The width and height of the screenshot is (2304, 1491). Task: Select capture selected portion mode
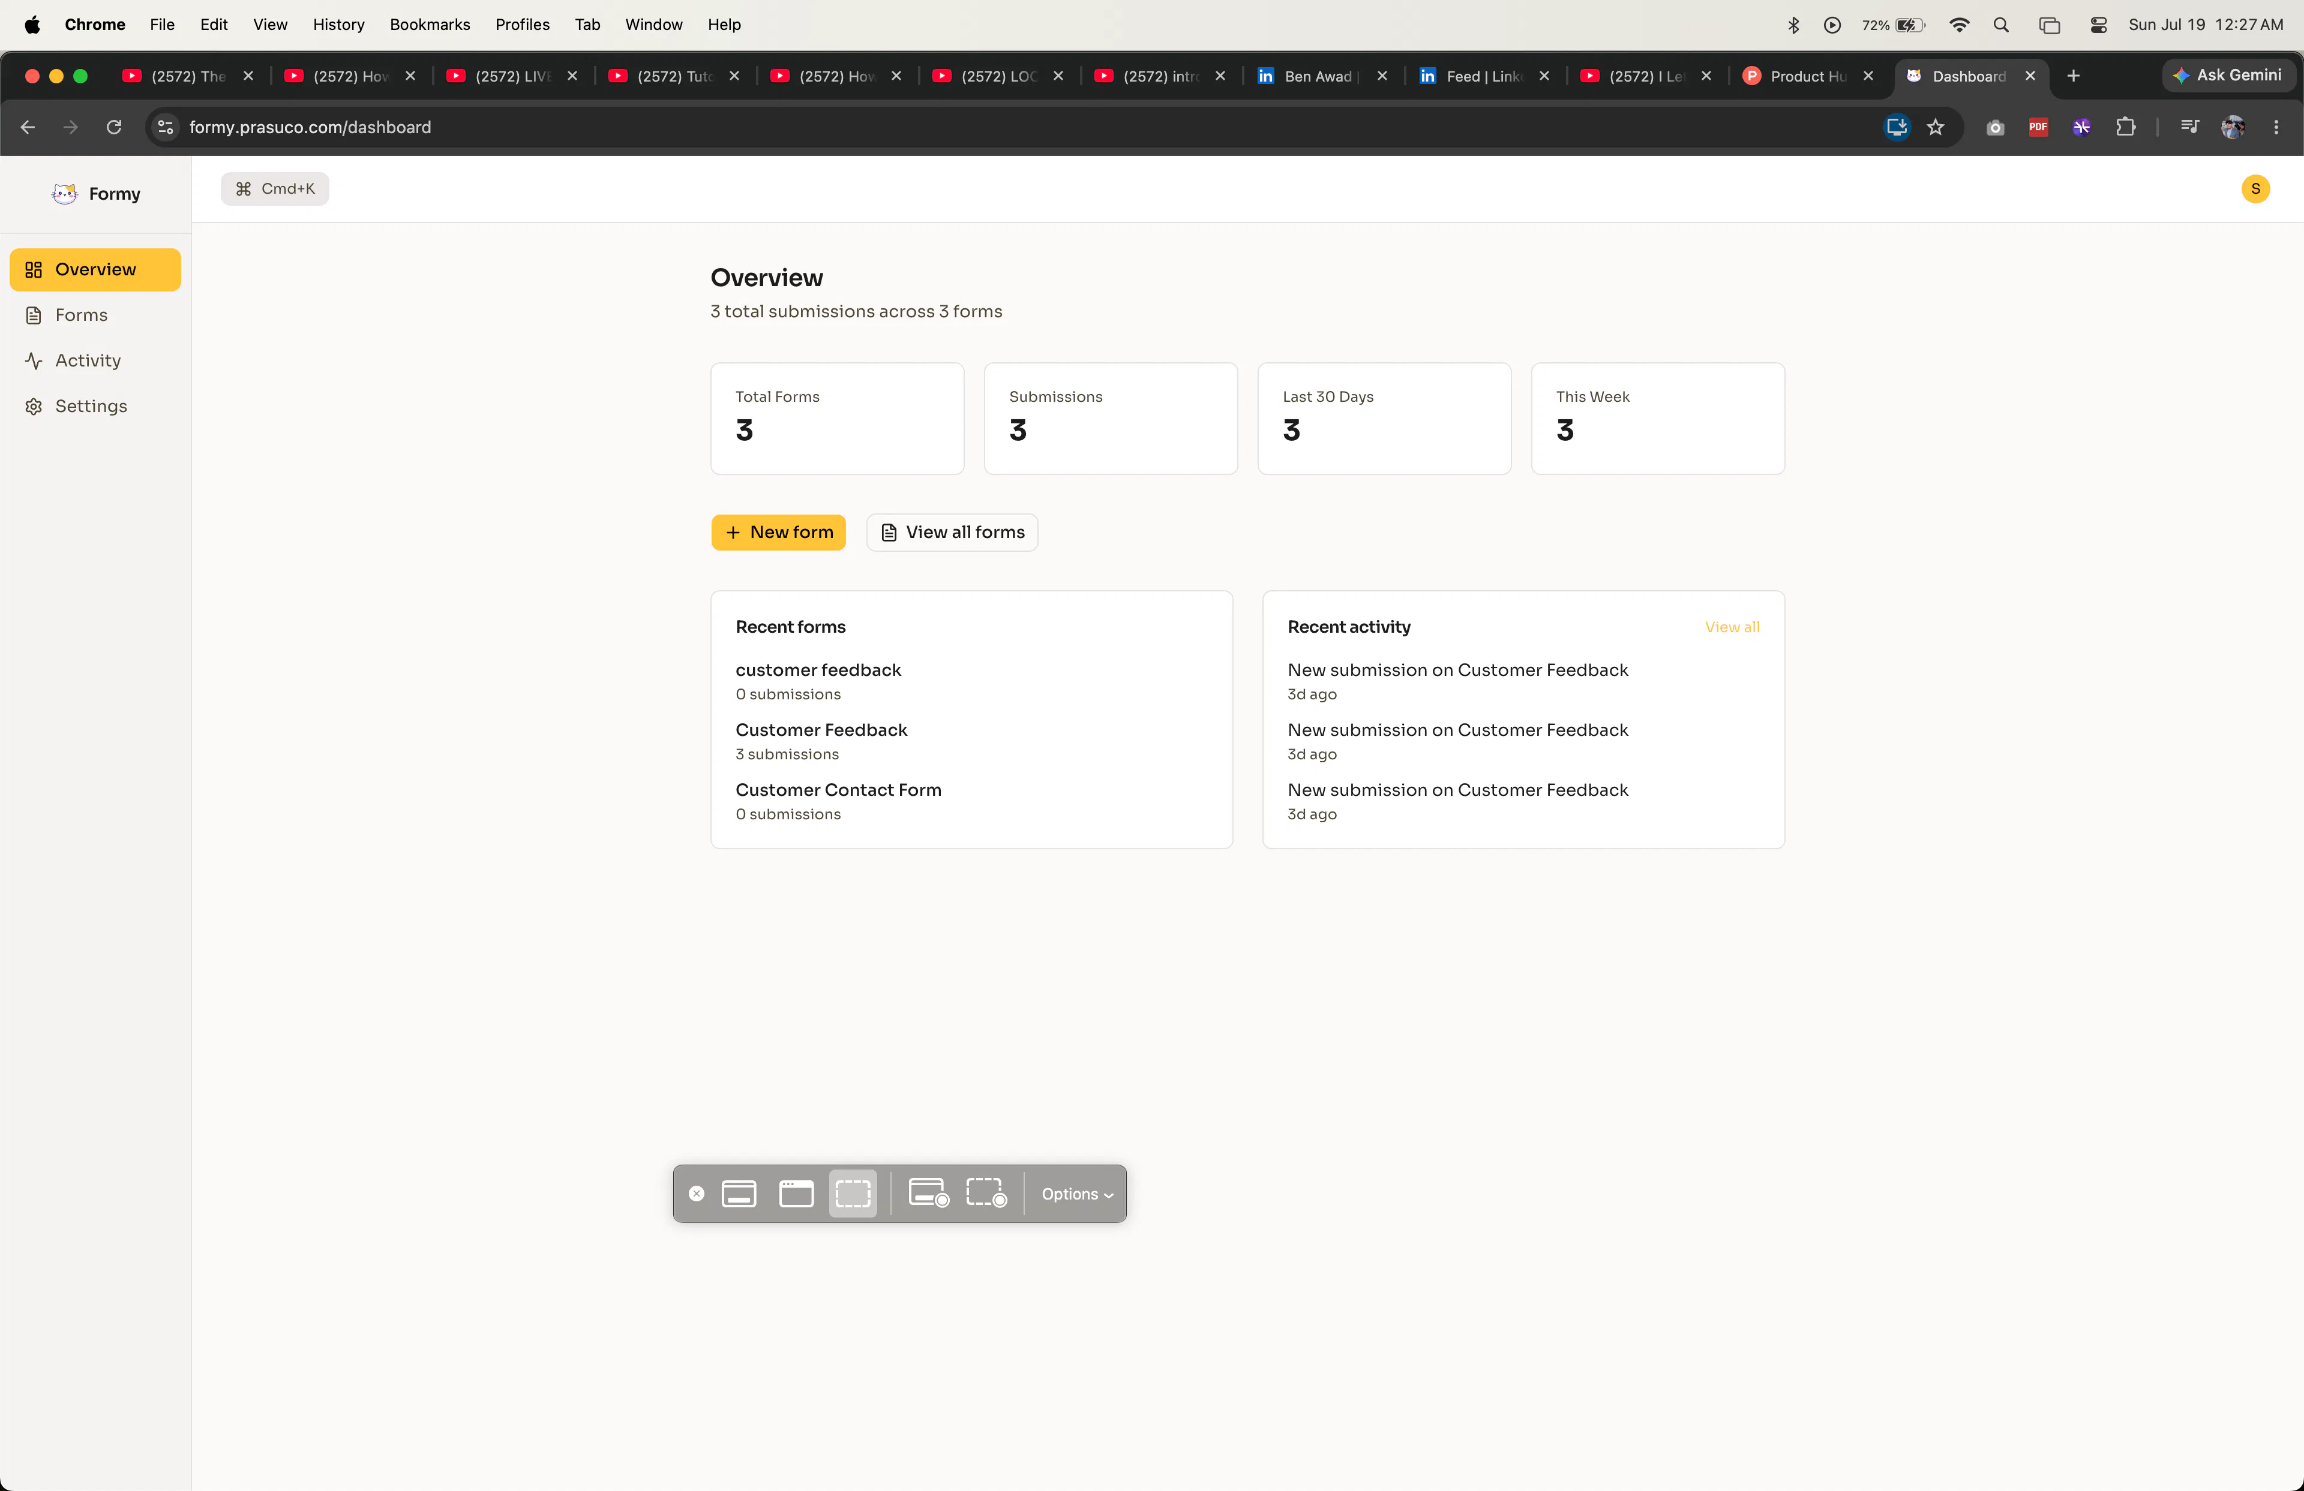[853, 1194]
